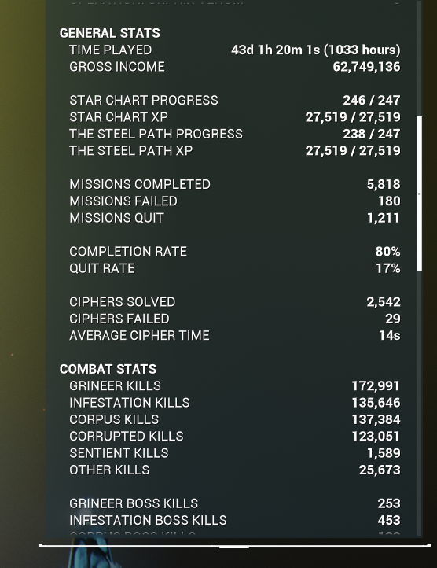The height and width of the screenshot is (568, 437).
Task: Click the Missions Failed row
Action: pyautogui.click(x=234, y=201)
